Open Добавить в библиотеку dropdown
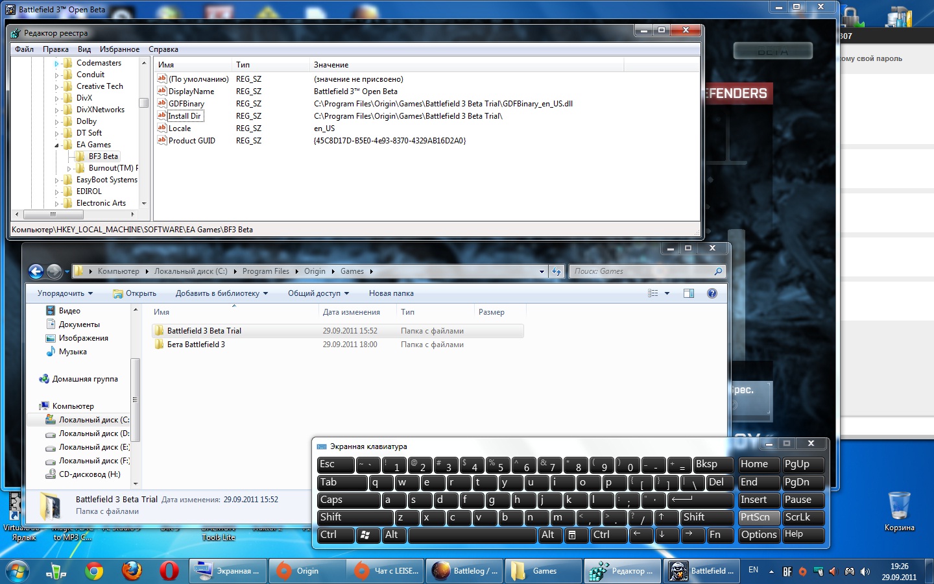 pyautogui.click(x=221, y=293)
